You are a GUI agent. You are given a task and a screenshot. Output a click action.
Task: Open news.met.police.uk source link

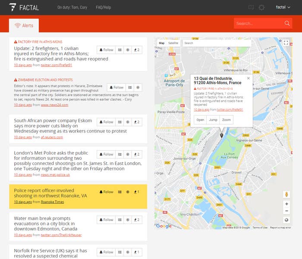(x=56, y=175)
